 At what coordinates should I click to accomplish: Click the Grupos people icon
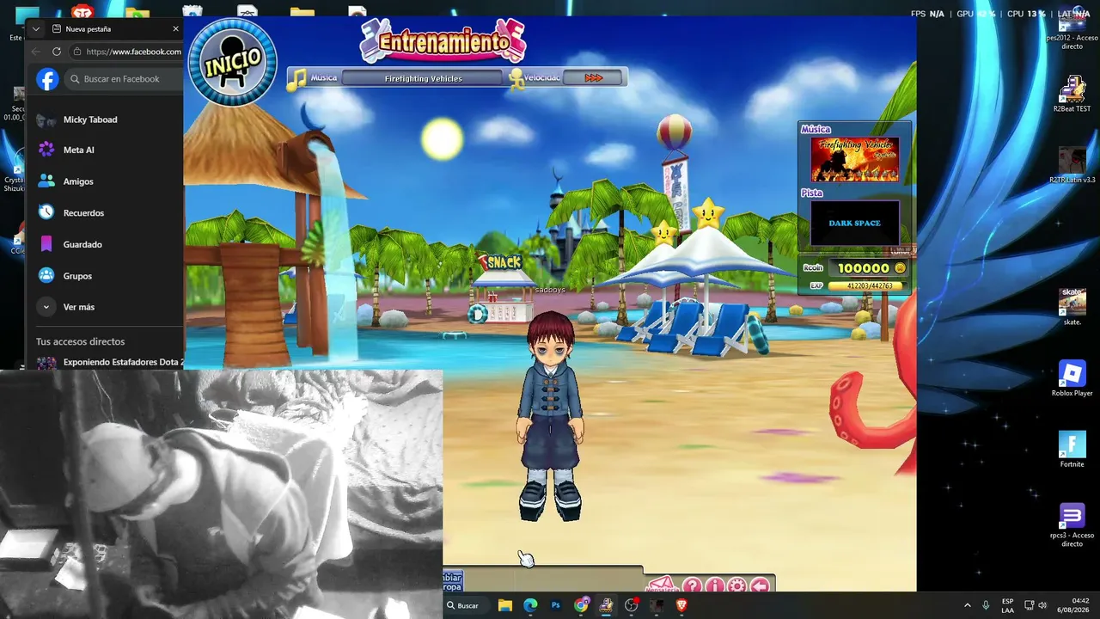(x=46, y=276)
